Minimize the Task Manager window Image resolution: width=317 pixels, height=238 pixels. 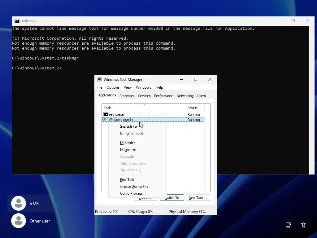pos(182,80)
